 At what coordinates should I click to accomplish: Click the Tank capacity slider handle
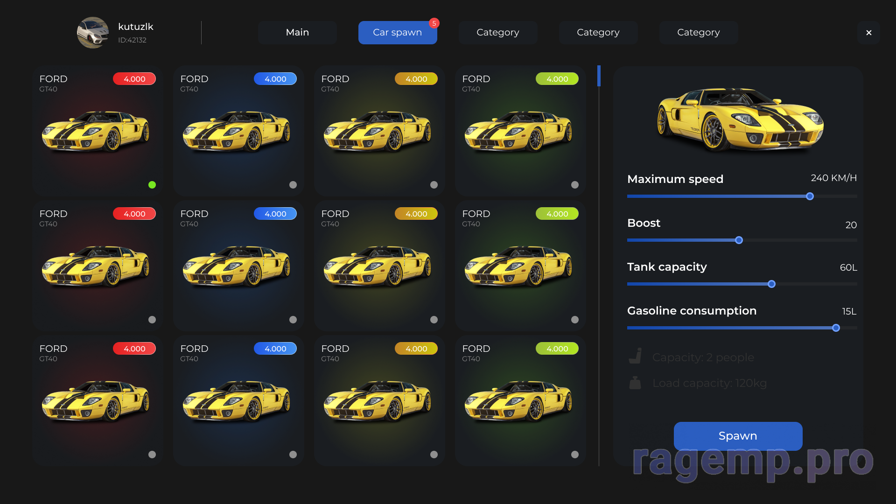[x=771, y=284]
